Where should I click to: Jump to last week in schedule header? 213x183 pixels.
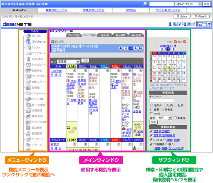pos(121,48)
